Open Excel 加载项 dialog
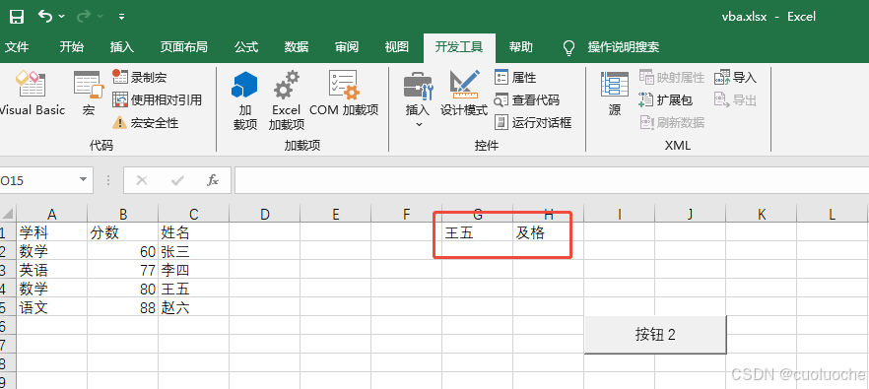The width and height of the screenshot is (869, 389). [287, 100]
